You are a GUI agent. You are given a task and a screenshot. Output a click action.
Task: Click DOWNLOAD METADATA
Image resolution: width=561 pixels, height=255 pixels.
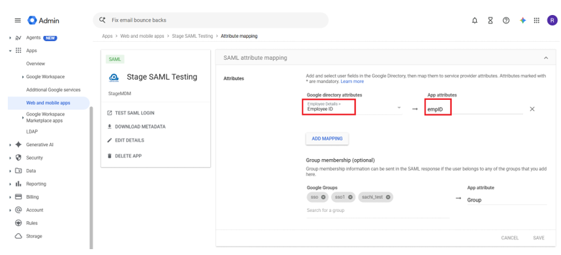point(136,127)
